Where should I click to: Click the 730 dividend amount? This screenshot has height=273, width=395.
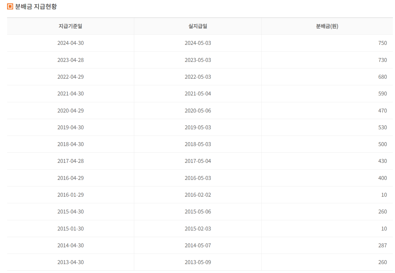tap(382, 60)
